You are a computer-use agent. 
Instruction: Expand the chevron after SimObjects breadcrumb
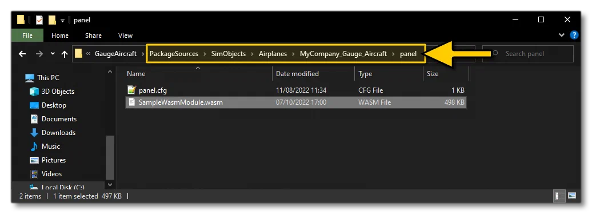(253, 54)
